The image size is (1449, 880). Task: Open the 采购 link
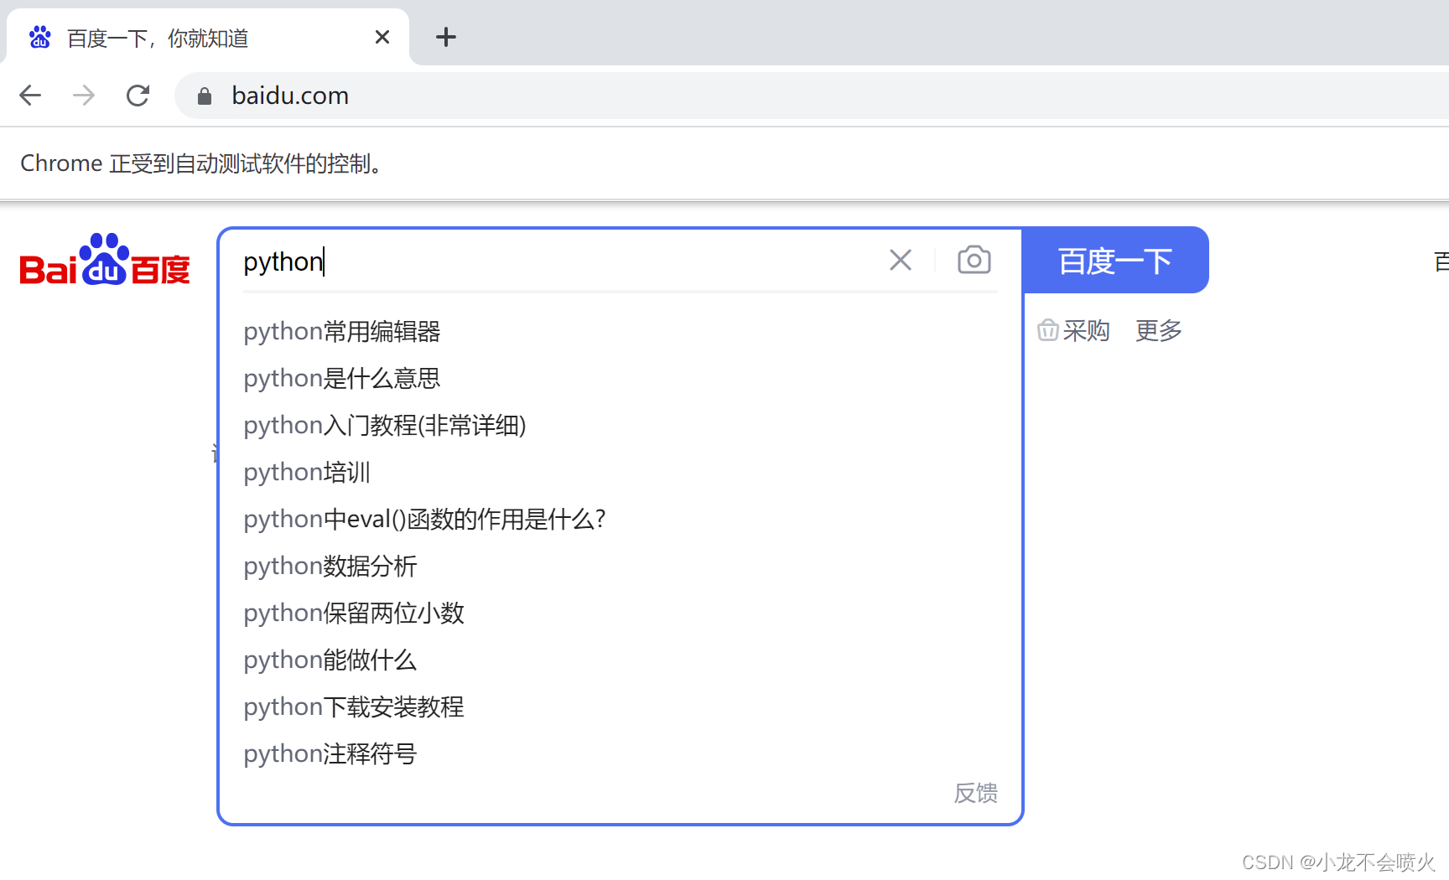point(1073,331)
